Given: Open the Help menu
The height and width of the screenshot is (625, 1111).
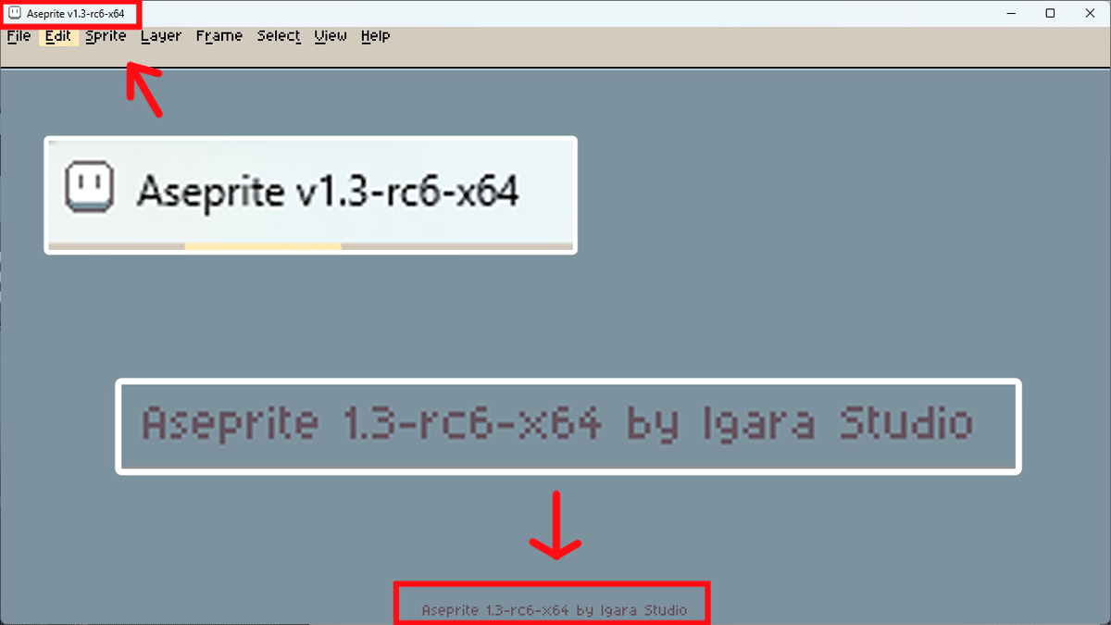Looking at the screenshot, I should click(x=375, y=36).
